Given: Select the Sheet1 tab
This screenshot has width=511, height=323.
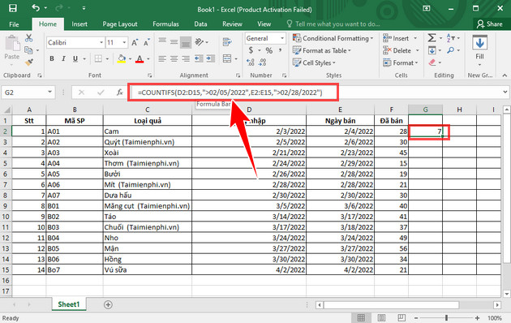Looking at the screenshot, I should click(69, 304).
